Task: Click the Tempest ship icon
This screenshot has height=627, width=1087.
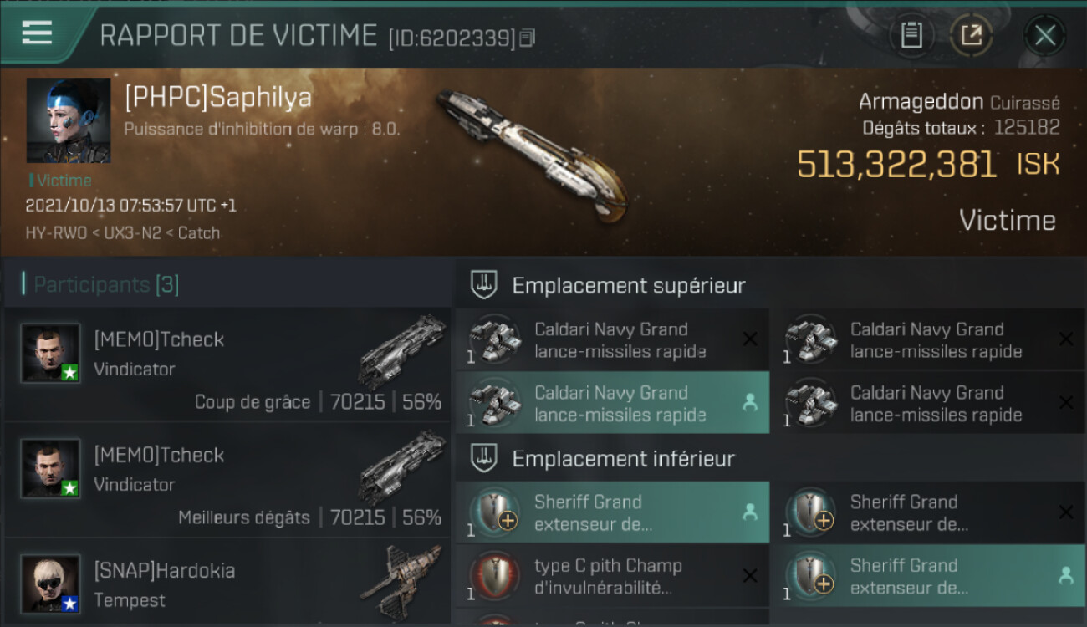Action: tap(401, 581)
